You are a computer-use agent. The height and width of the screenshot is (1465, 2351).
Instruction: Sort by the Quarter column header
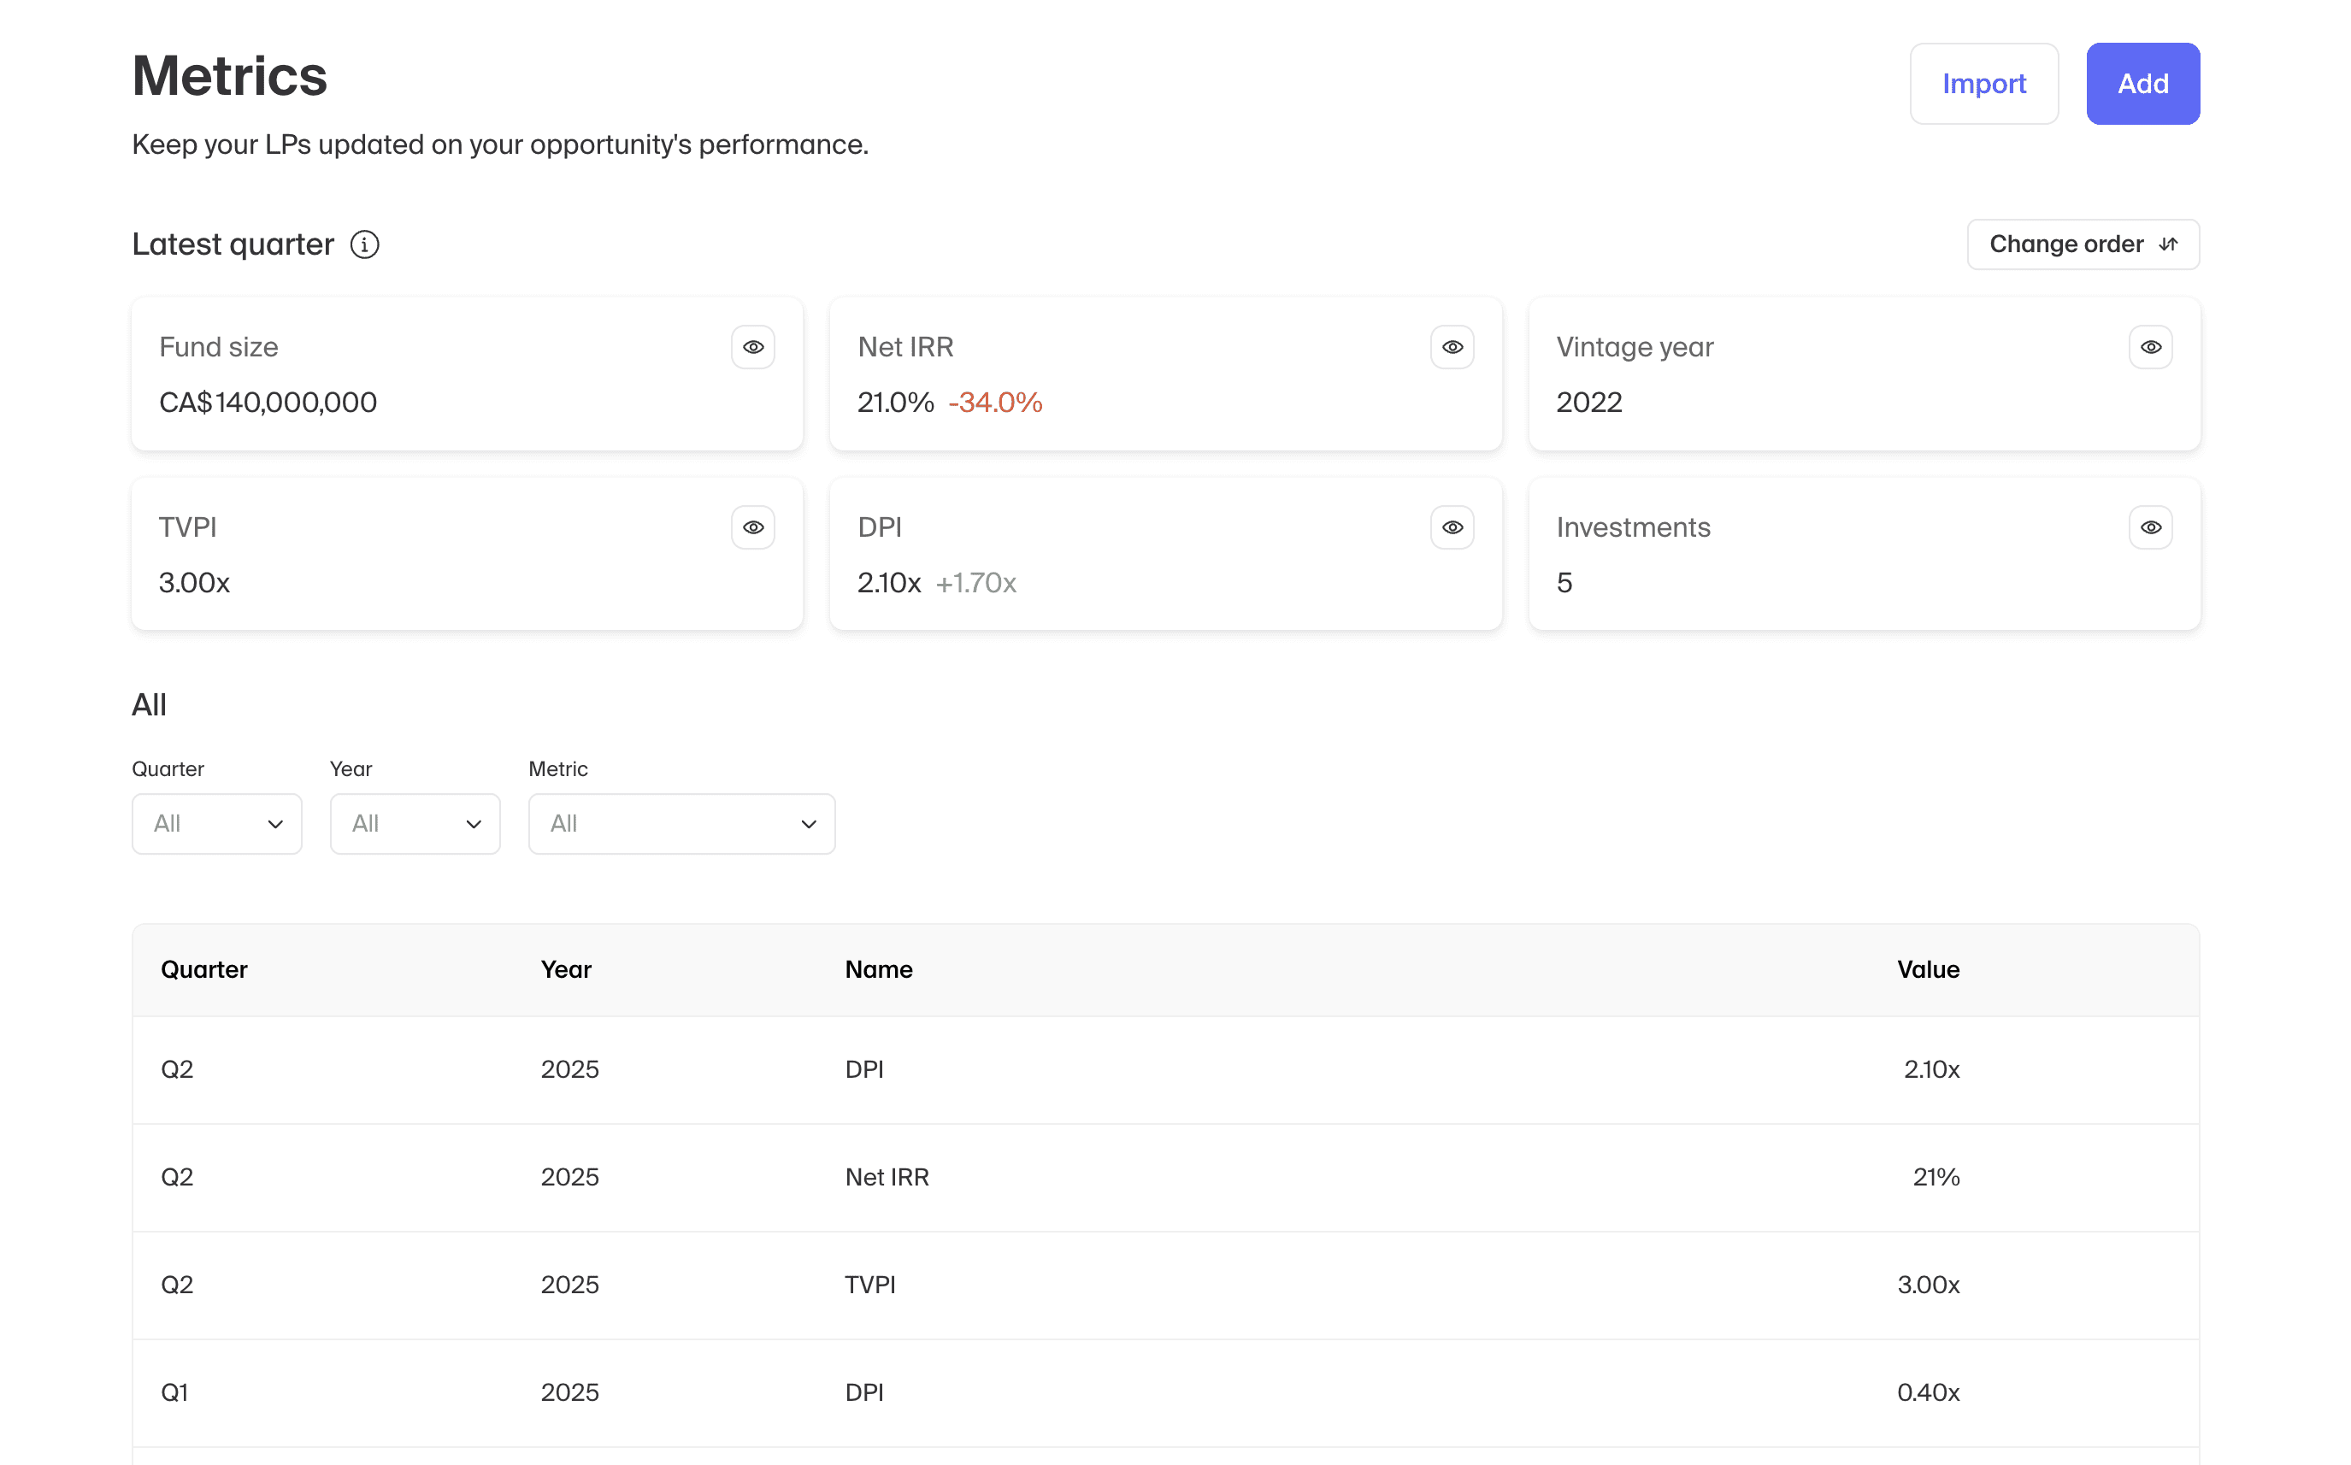click(204, 969)
